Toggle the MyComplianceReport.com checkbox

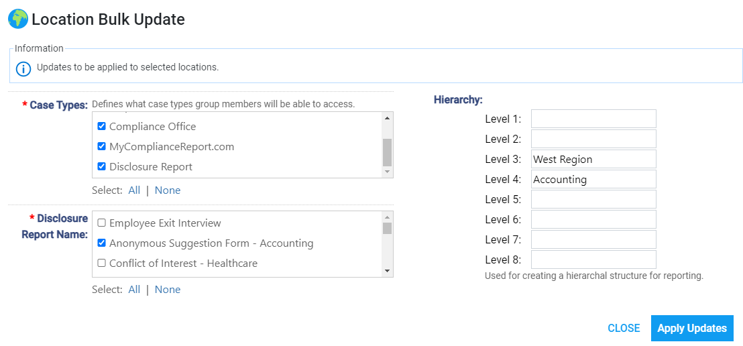101,146
